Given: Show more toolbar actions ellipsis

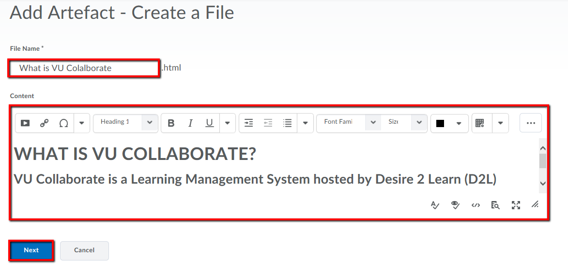Looking at the screenshot, I should pos(531,123).
